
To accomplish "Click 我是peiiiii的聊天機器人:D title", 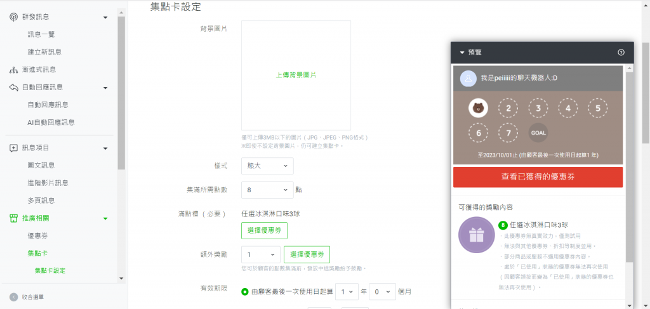I will (519, 78).
